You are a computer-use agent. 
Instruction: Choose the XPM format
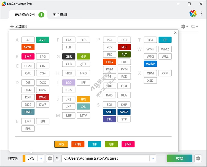coord(165,73)
